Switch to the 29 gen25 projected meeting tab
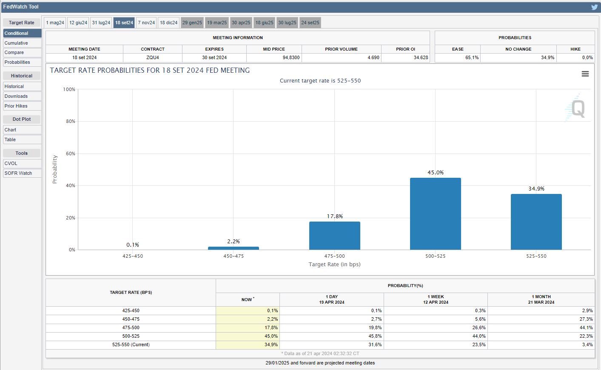 click(192, 23)
